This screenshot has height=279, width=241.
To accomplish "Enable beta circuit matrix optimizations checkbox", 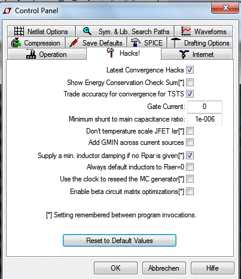I will (x=190, y=192).
